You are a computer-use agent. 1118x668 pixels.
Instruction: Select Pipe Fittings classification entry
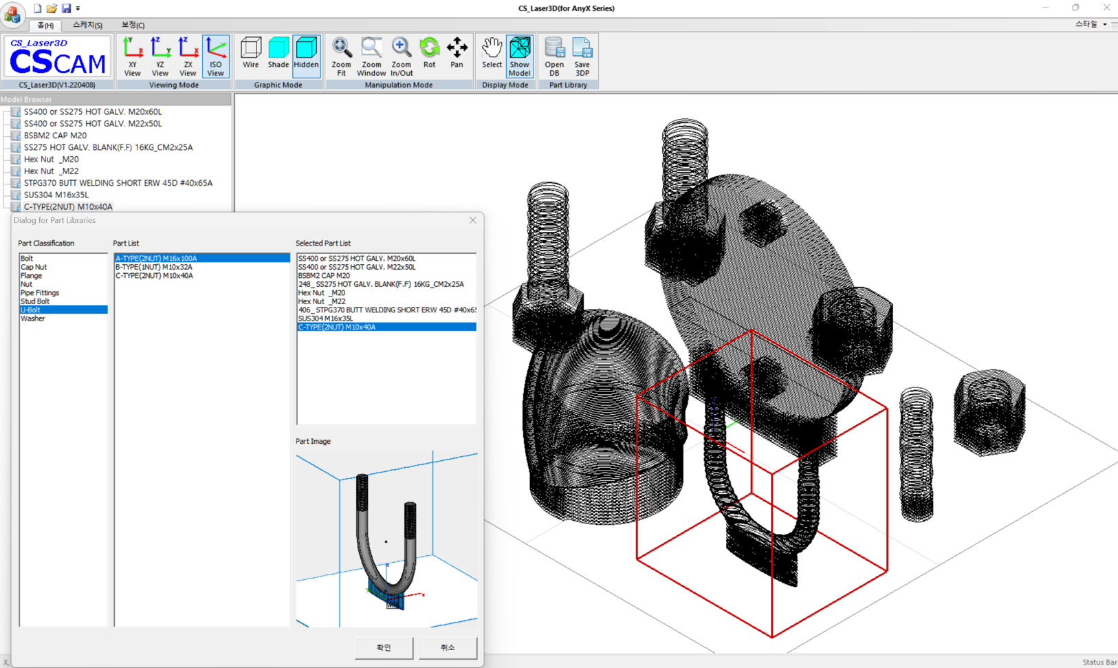[x=63, y=293]
